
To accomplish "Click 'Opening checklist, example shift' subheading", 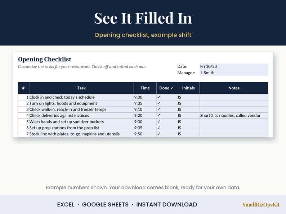I will 143,35.
